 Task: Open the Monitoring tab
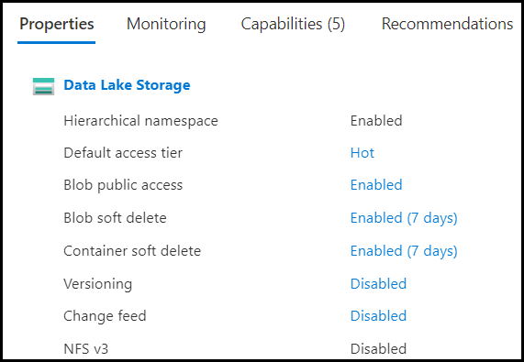tap(166, 24)
